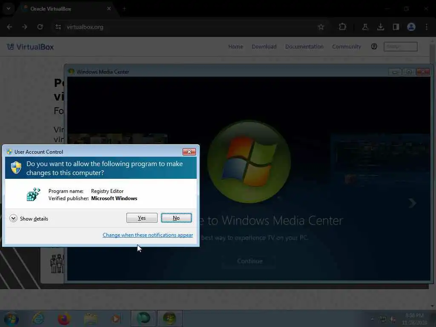Image resolution: width=436 pixels, height=327 pixels.
Task: Click the taskbar network icon
Action: 383,320
